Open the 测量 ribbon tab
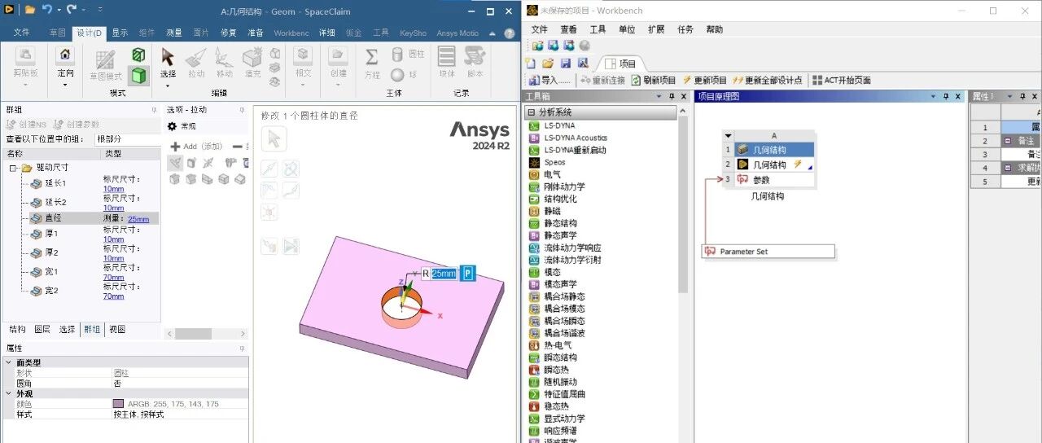This screenshot has height=443, width=1042. pyautogui.click(x=173, y=33)
